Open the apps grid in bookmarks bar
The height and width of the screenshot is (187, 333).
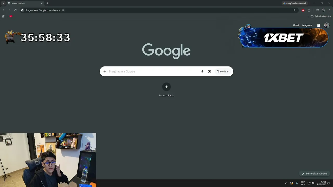pyautogui.click(x=3, y=16)
